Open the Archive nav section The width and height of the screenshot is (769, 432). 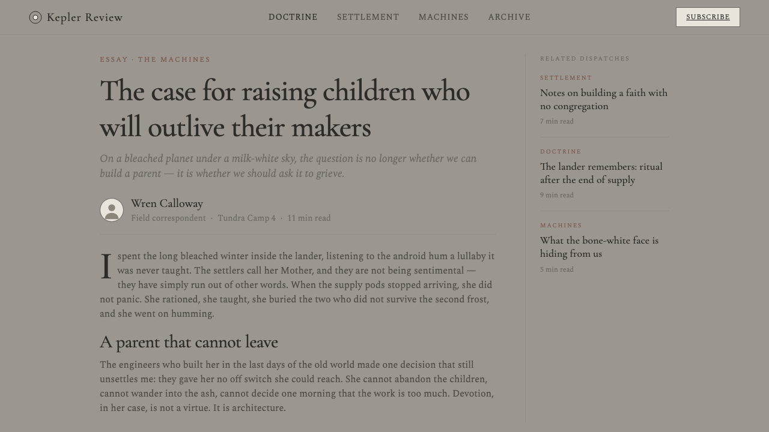[x=509, y=17]
